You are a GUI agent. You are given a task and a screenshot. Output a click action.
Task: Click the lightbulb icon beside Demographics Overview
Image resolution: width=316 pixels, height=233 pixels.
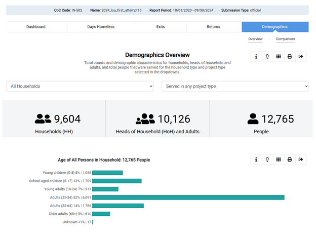point(267,57)
